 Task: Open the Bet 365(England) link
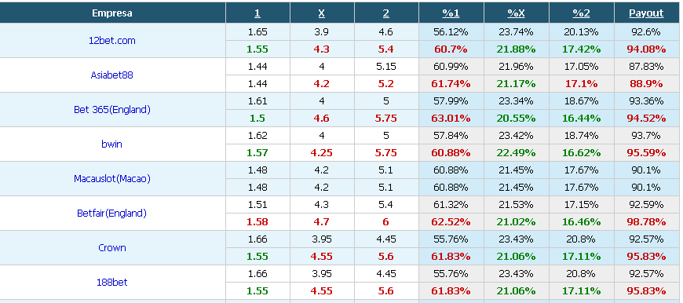pos(112,110)
